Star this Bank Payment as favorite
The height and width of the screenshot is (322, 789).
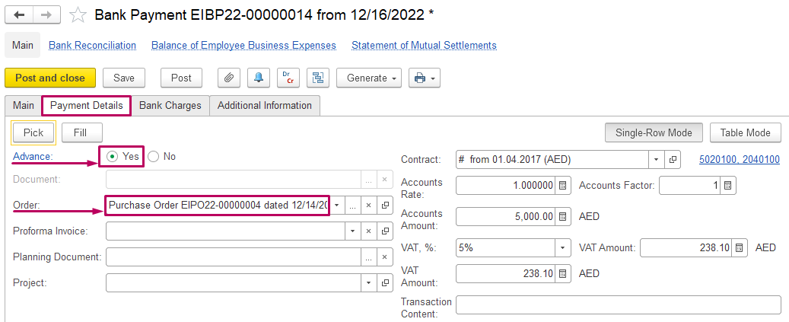coord(77,14)
